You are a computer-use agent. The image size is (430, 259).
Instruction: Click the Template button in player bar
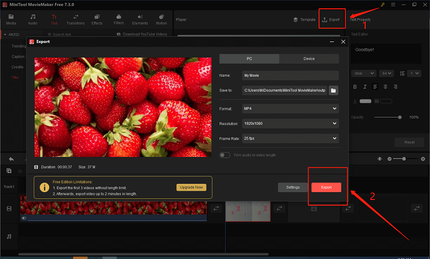coord(304,20)
